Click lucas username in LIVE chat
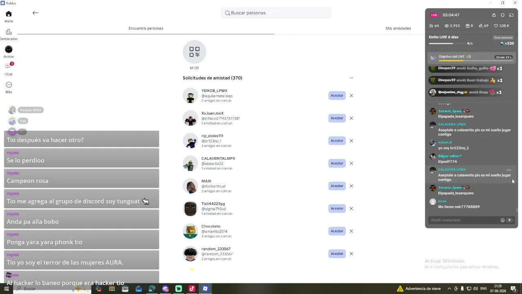 pyautogui.click(x=442, y=201)
